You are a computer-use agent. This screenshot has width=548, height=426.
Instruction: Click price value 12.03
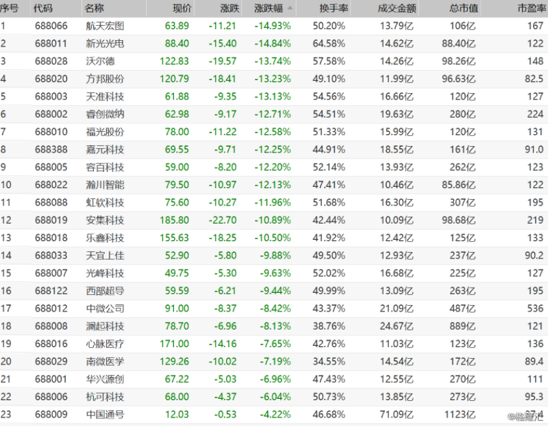pos(177,414)
